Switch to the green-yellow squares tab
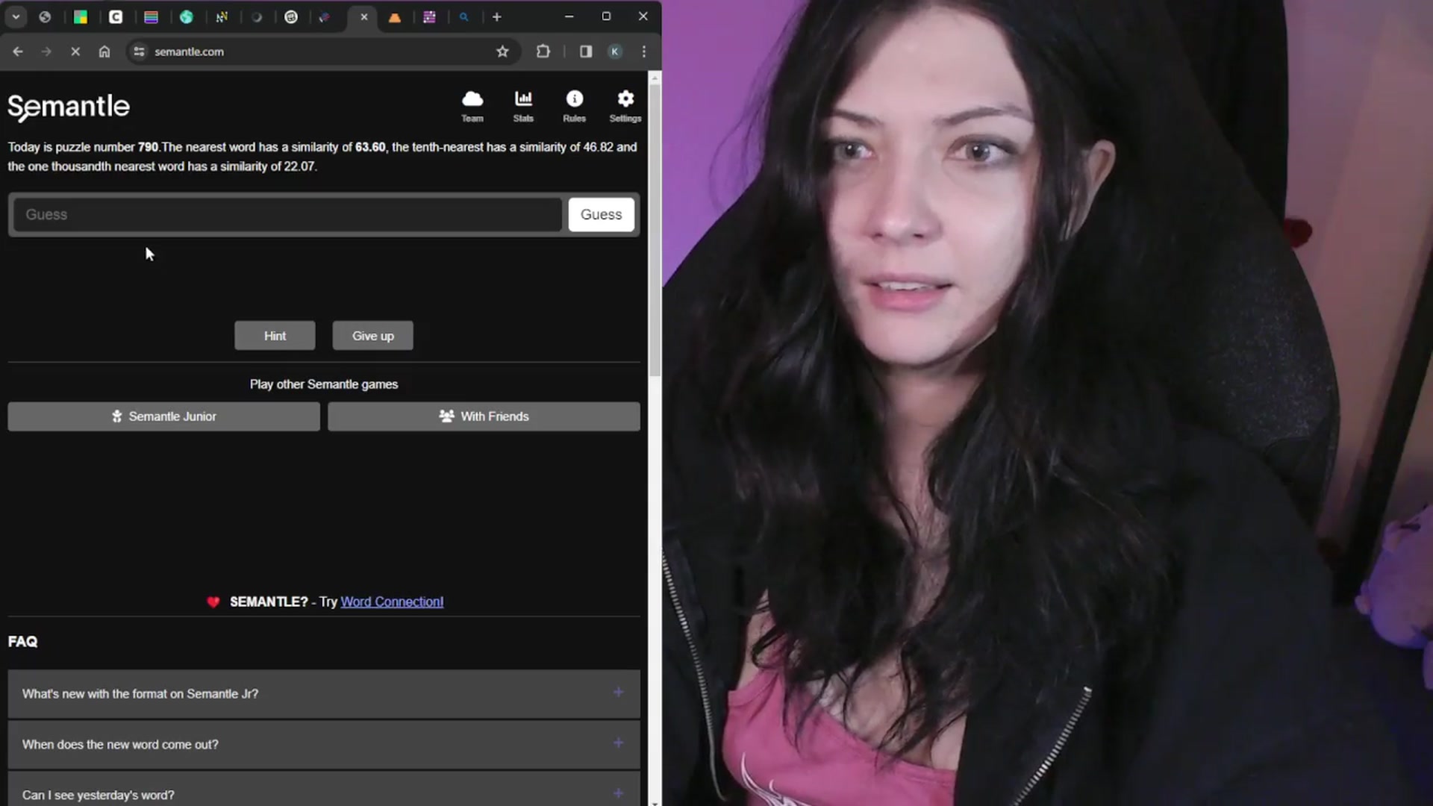The height and width of the screenshot is (806, 1433). [x=81, y=16]
